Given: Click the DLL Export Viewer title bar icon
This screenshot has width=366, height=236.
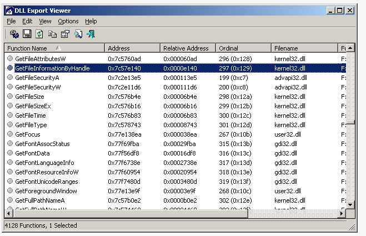Looking at the screenshot, I should 9,11.
